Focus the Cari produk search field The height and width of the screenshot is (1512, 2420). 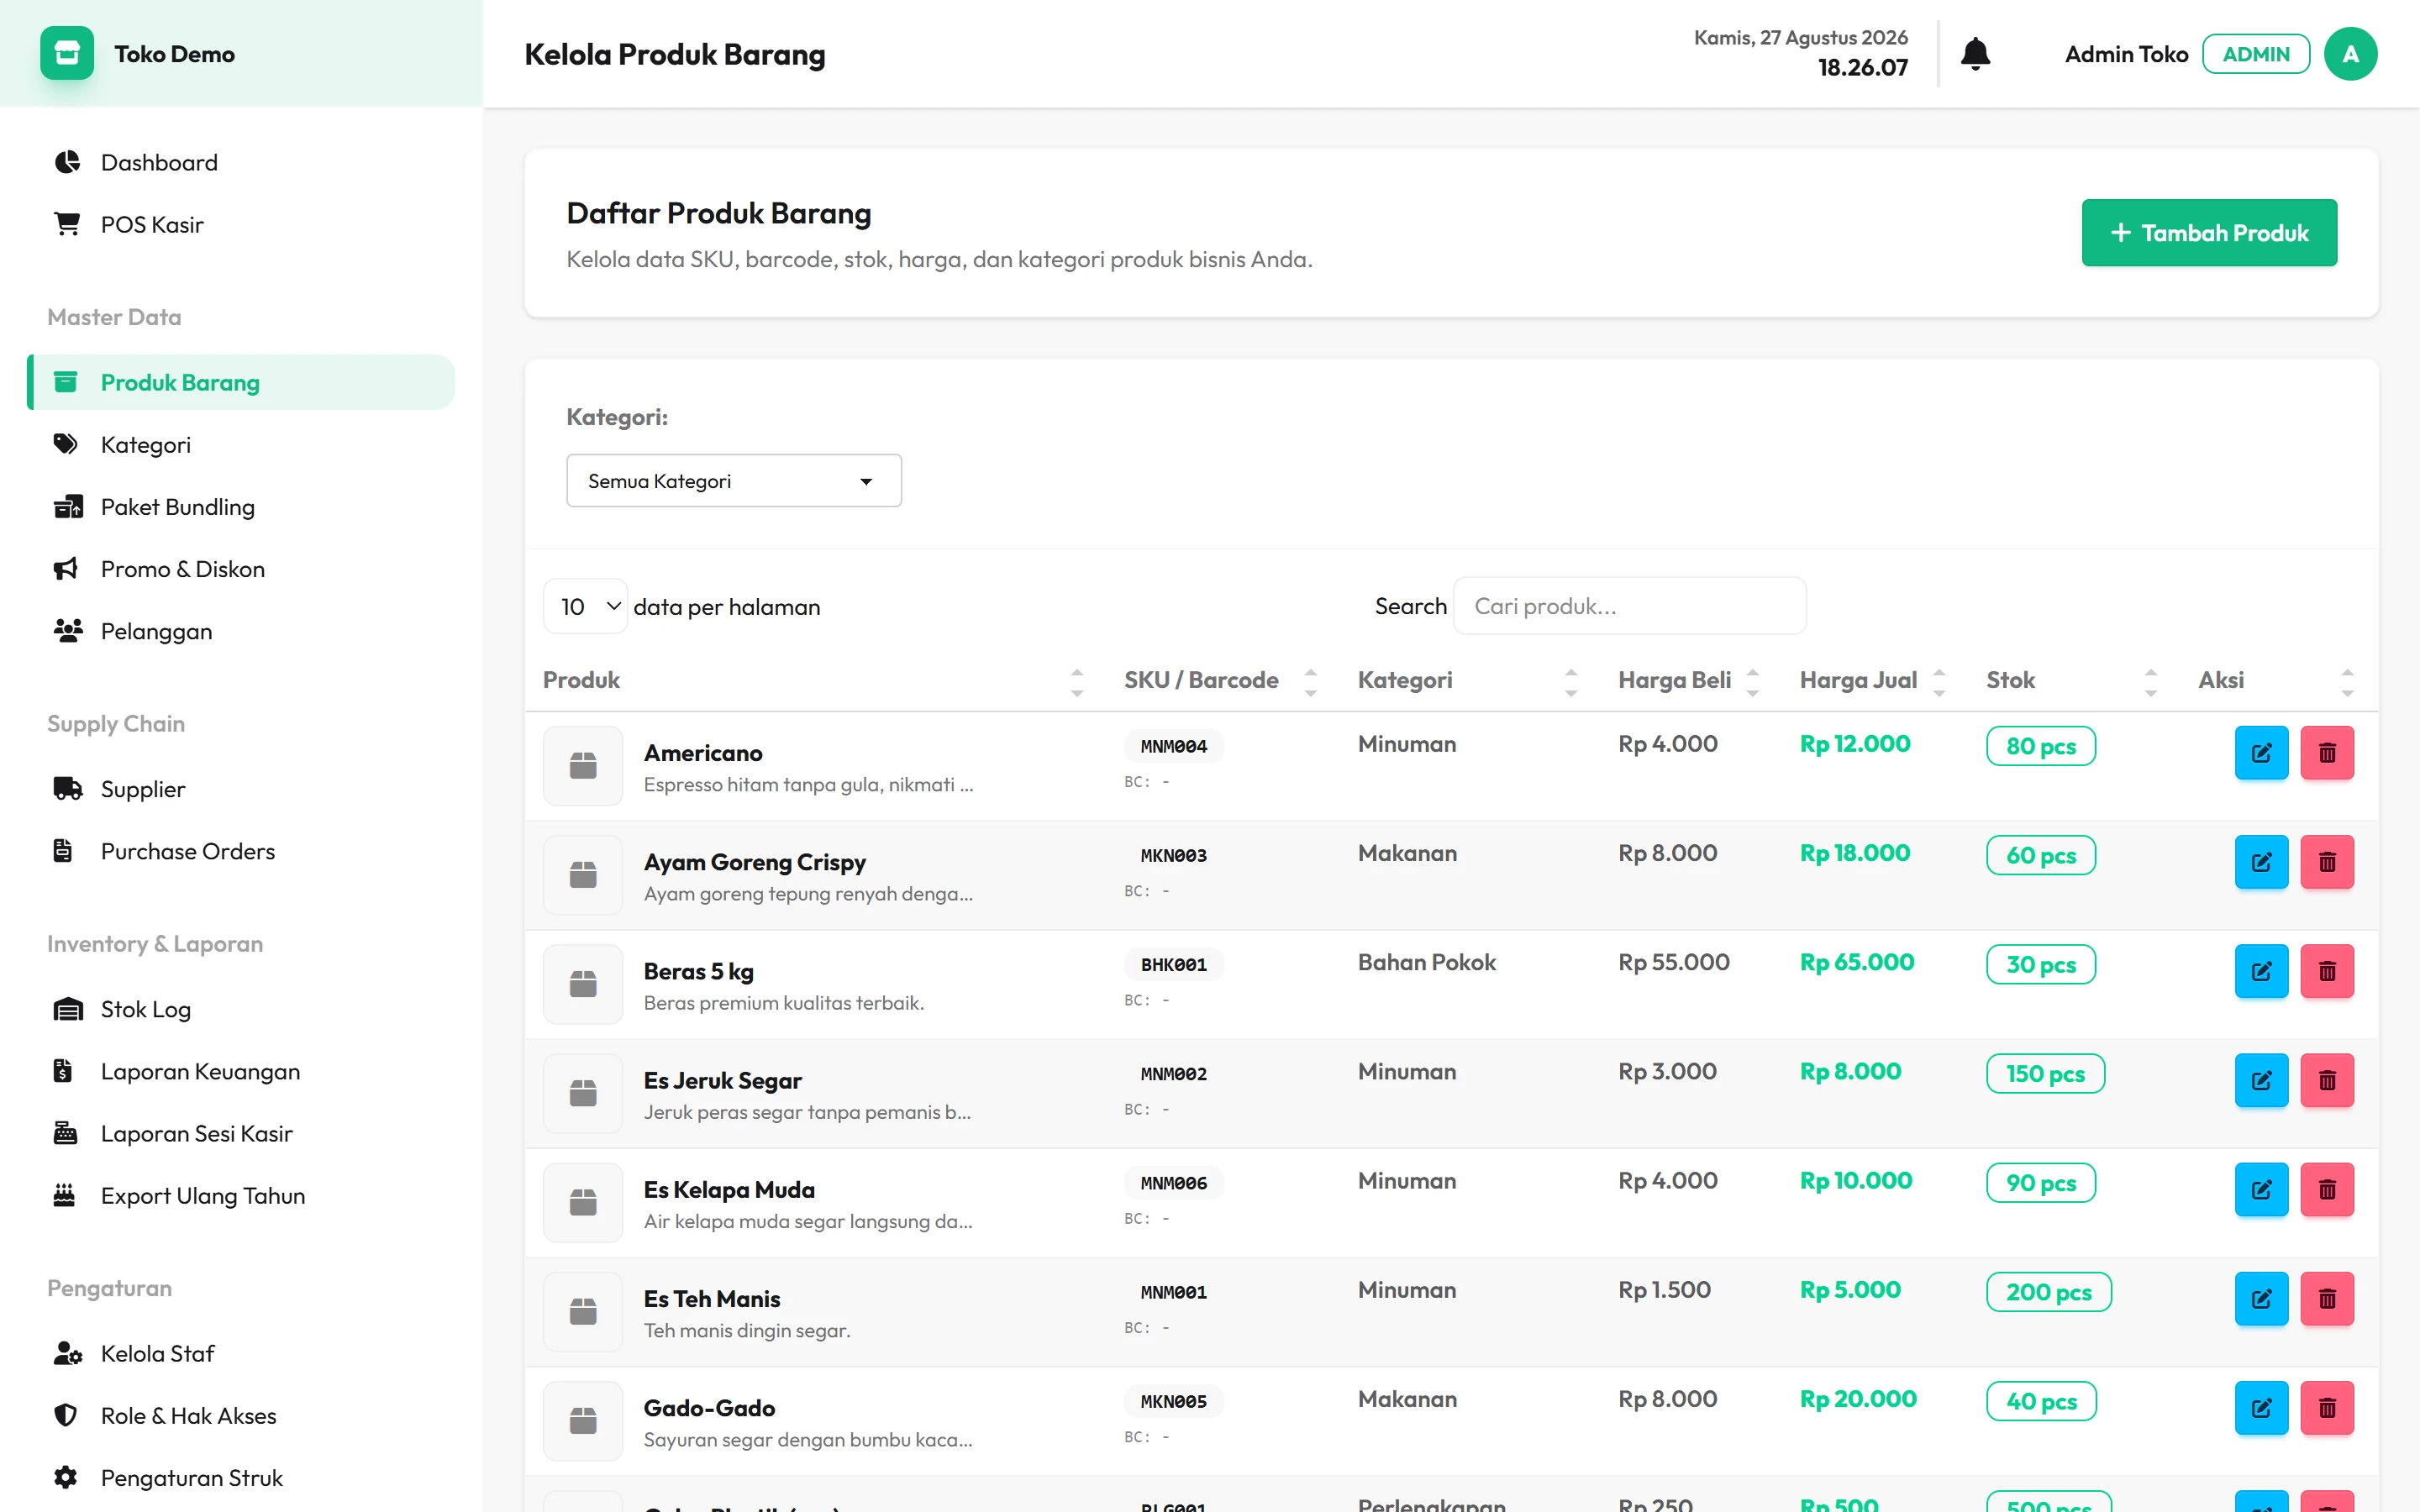tap(1629, 606)
